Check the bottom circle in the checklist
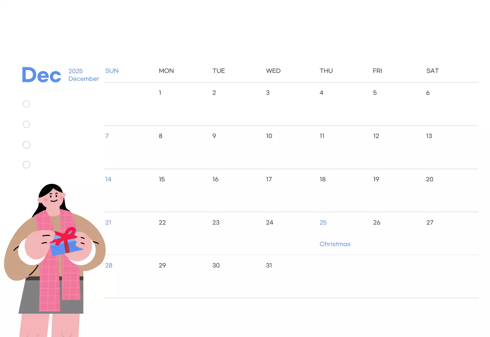The width and height of the screenshot is (490, 337). [26, 164]
